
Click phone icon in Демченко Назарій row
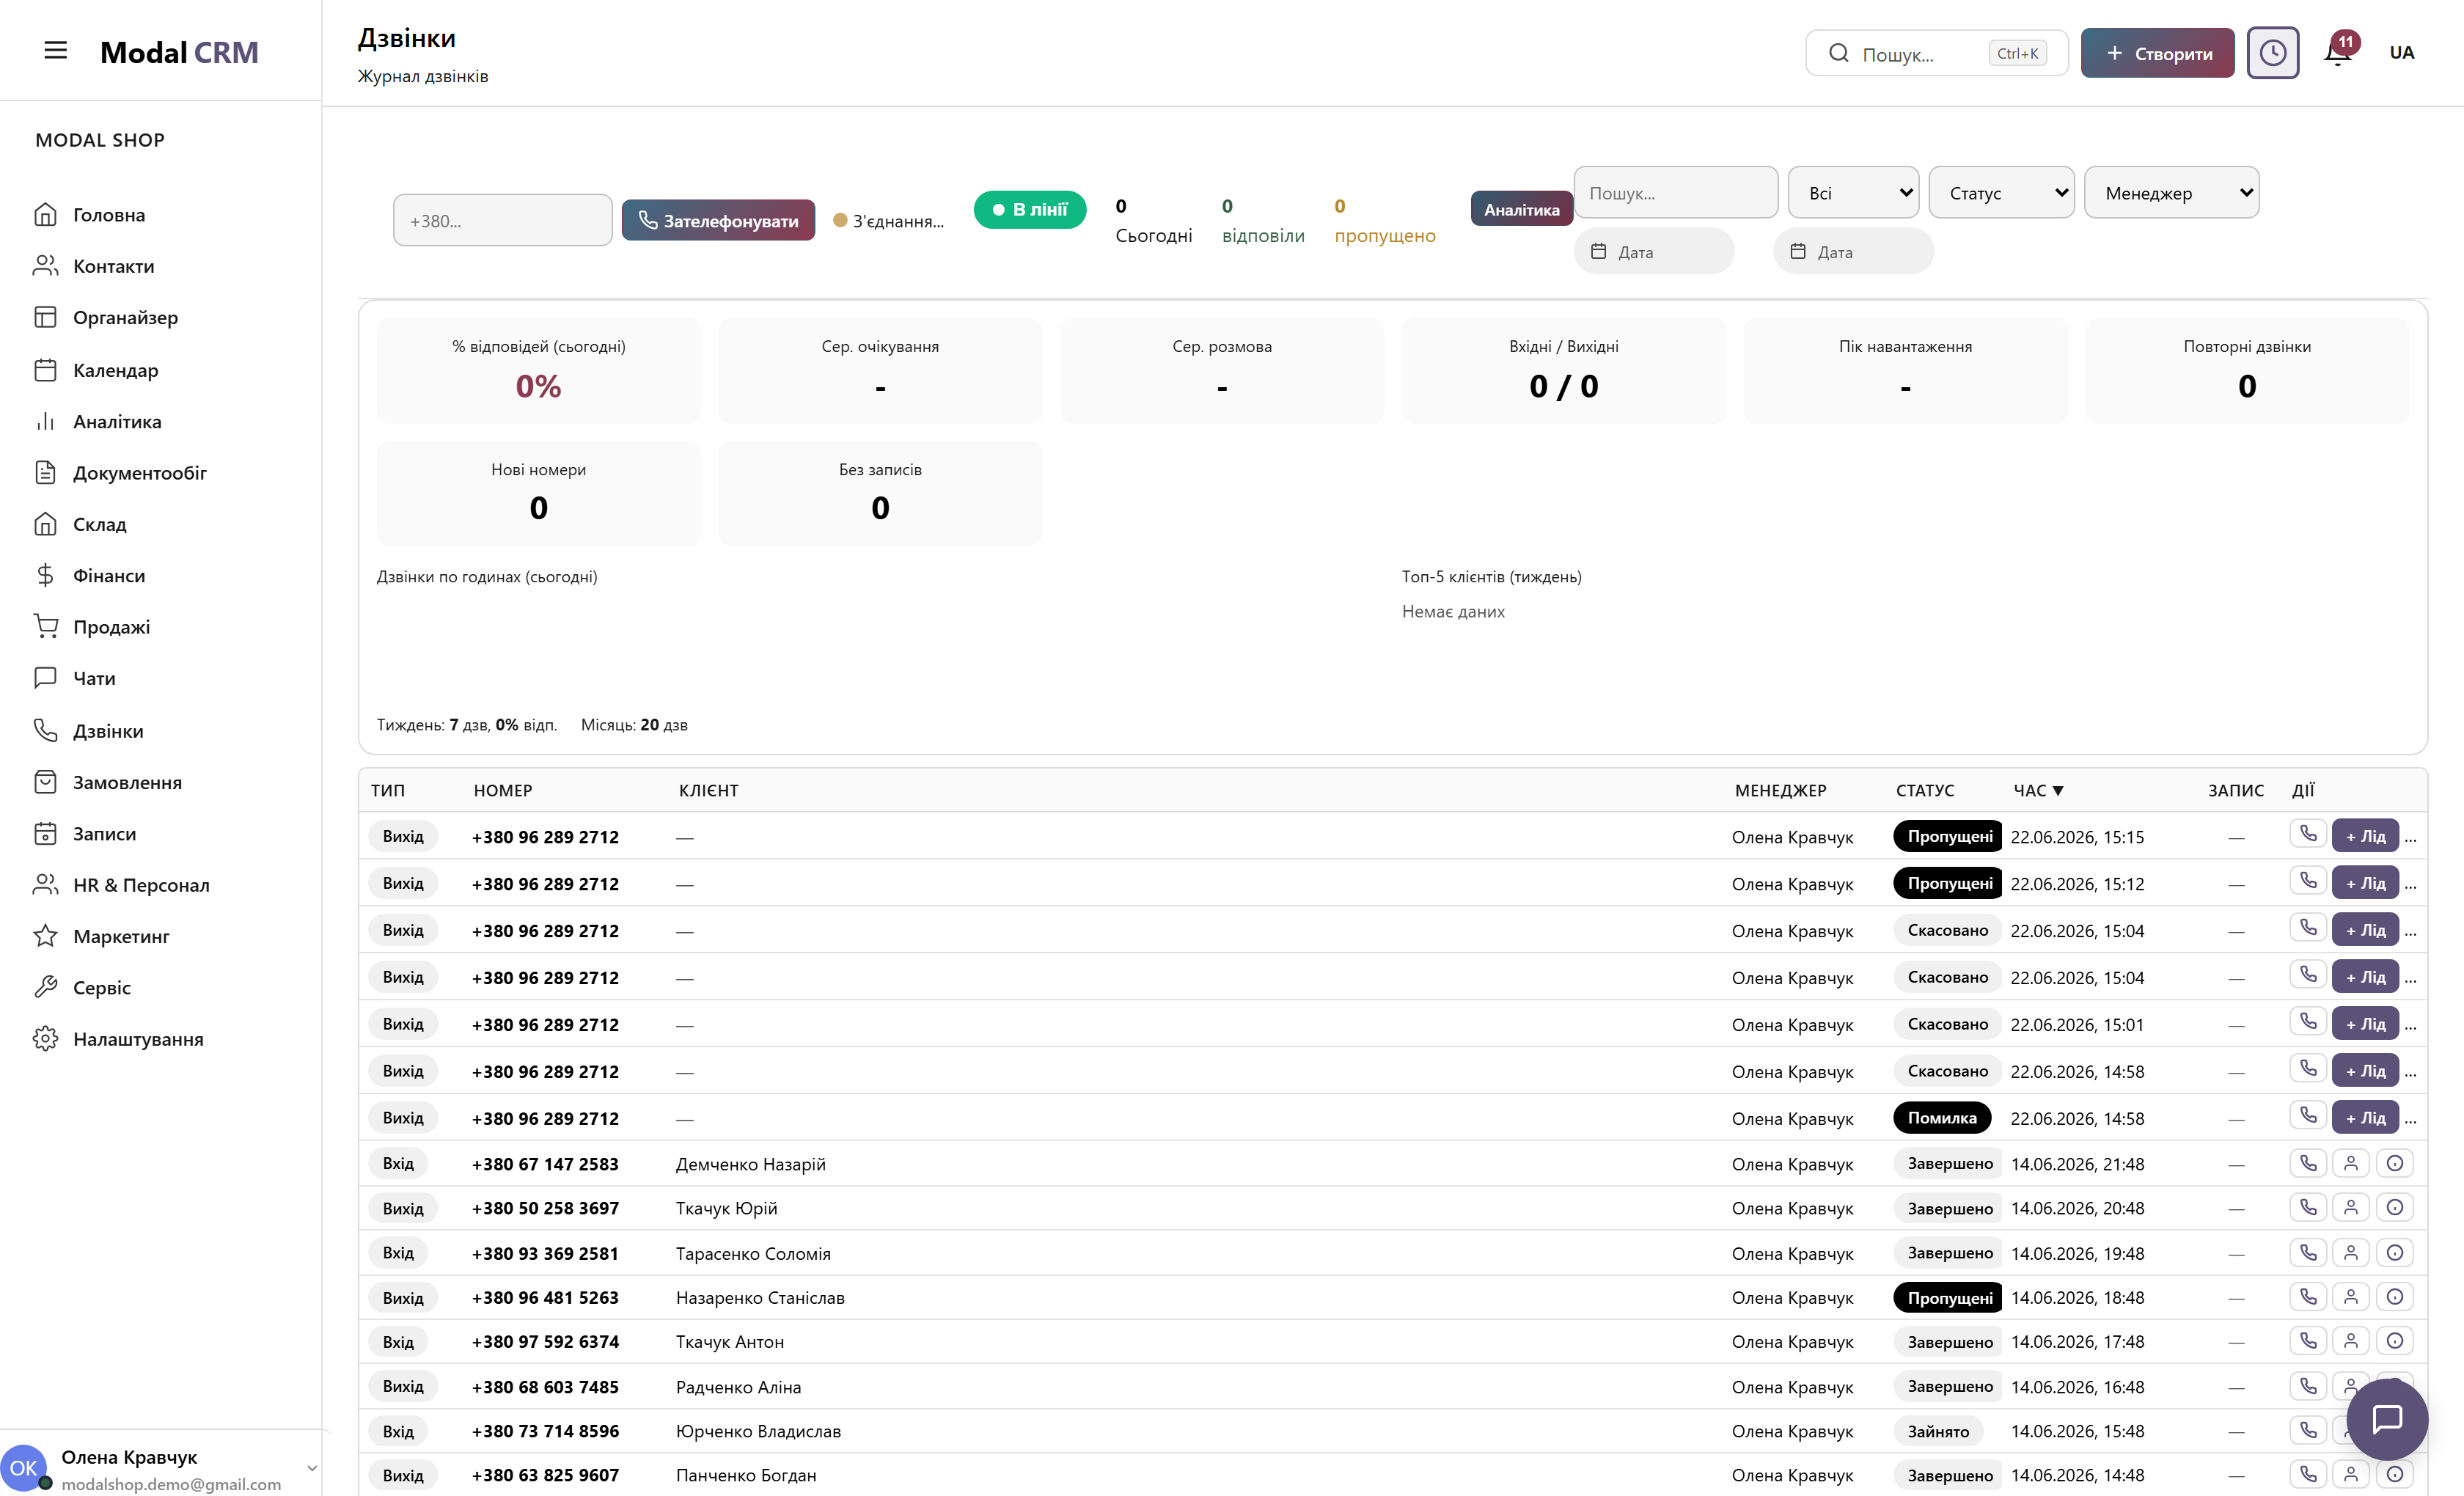tap(2308, 1163)
